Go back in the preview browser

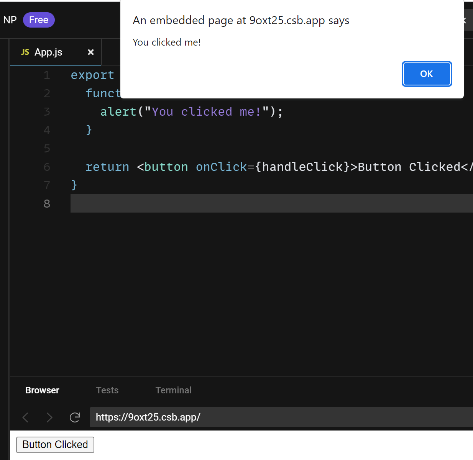coord(25,417)
